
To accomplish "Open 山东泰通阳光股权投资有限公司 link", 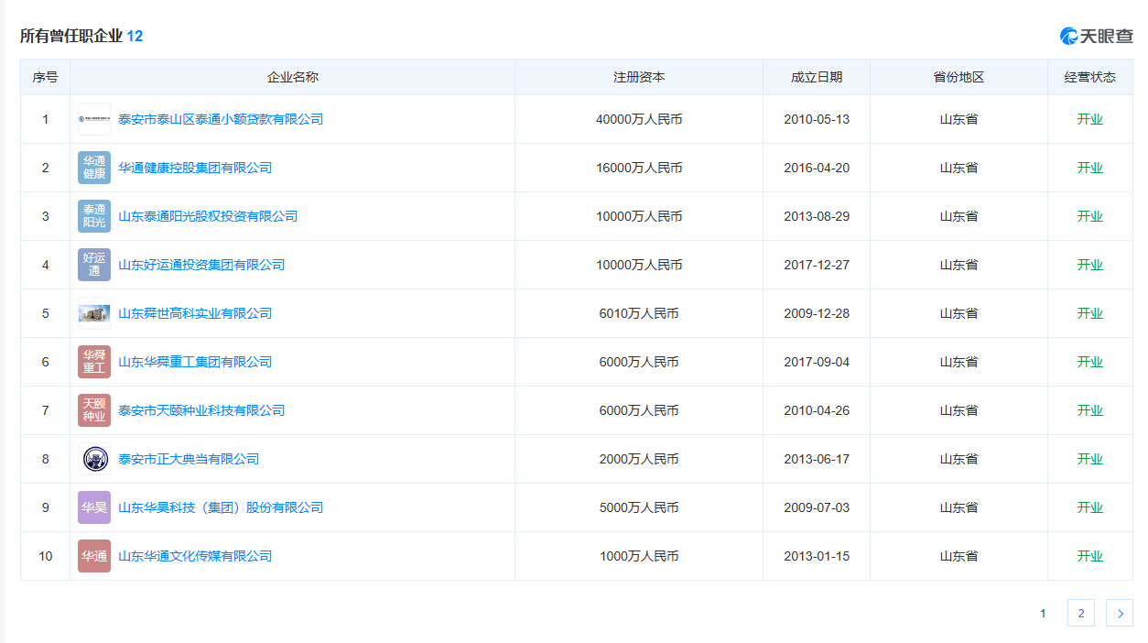I will tap(208, 216).
